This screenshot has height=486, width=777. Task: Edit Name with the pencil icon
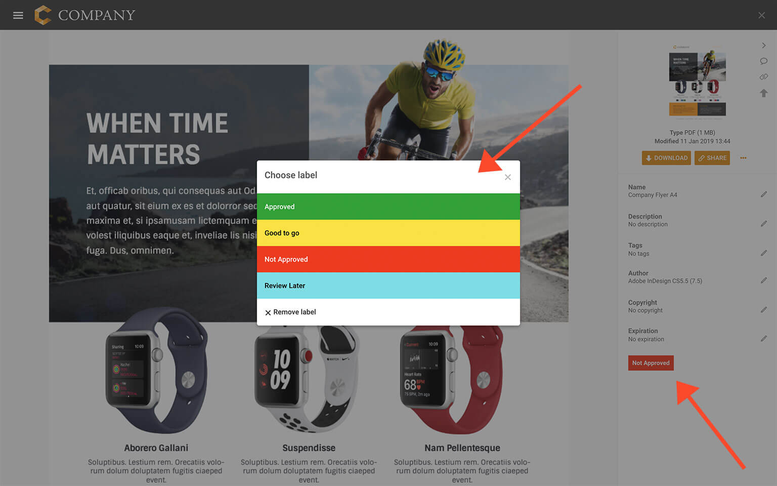764,194
